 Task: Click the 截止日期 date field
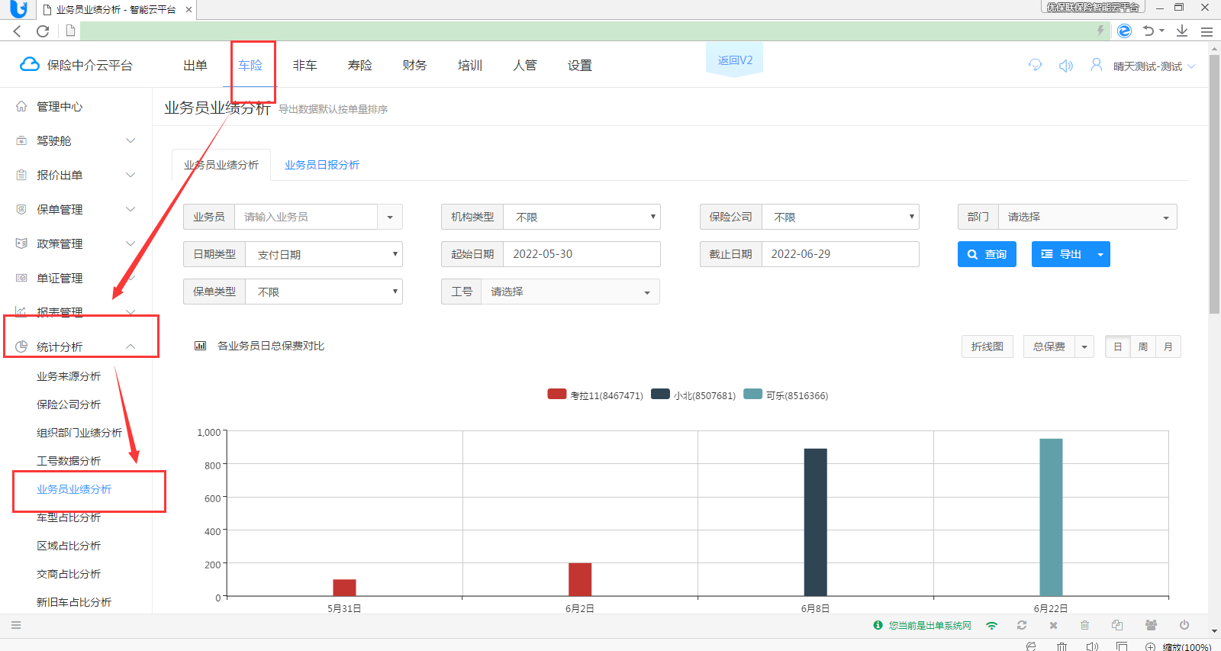tap(840, 254)
